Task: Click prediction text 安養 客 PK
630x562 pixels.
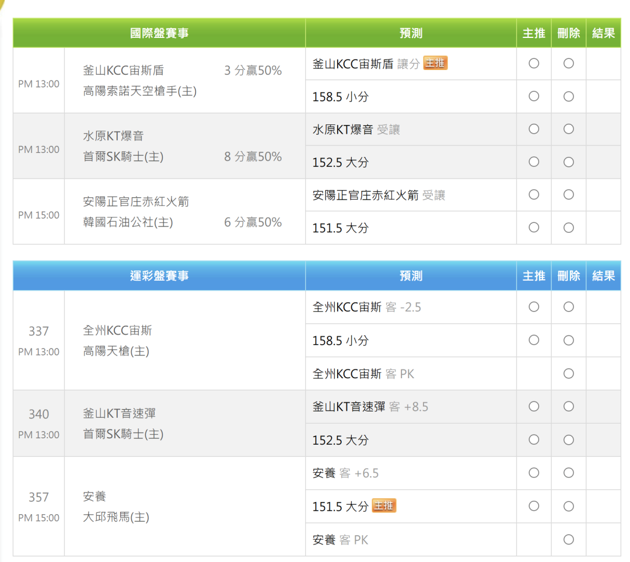Action: point(340,539)
